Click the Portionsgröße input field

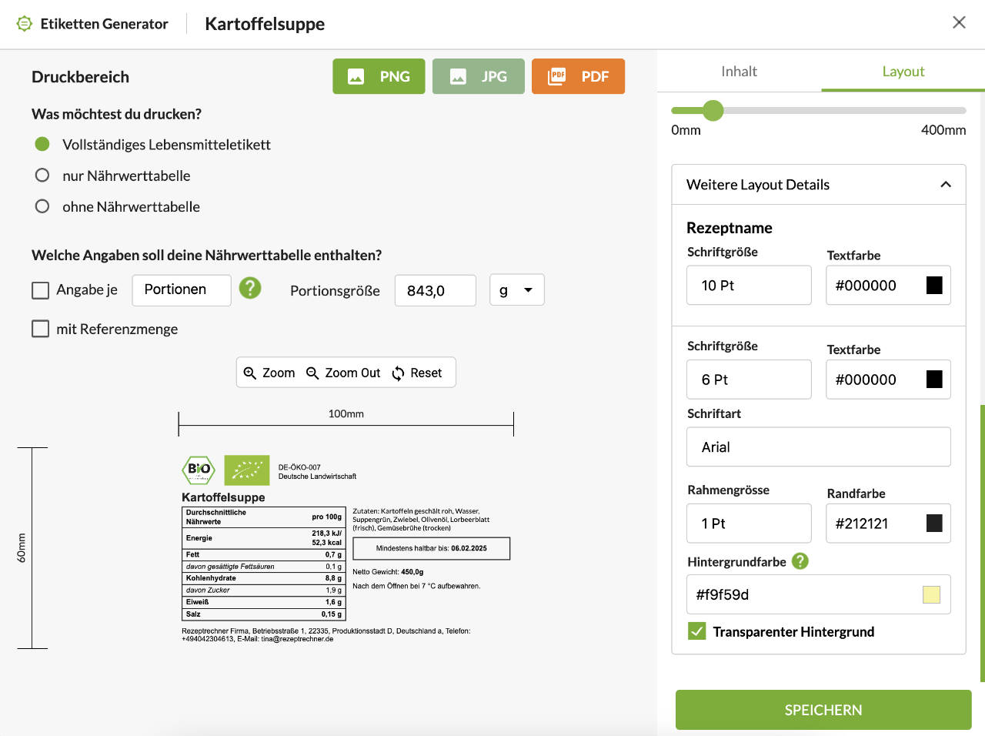(435, 290)
